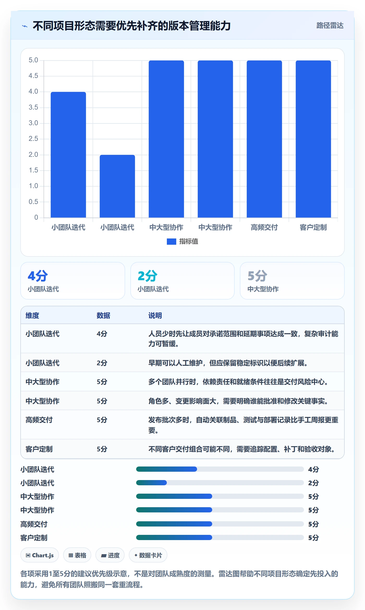Click the lightning icon beside the title
Screen dimensions: 365x610
point(25,26)
